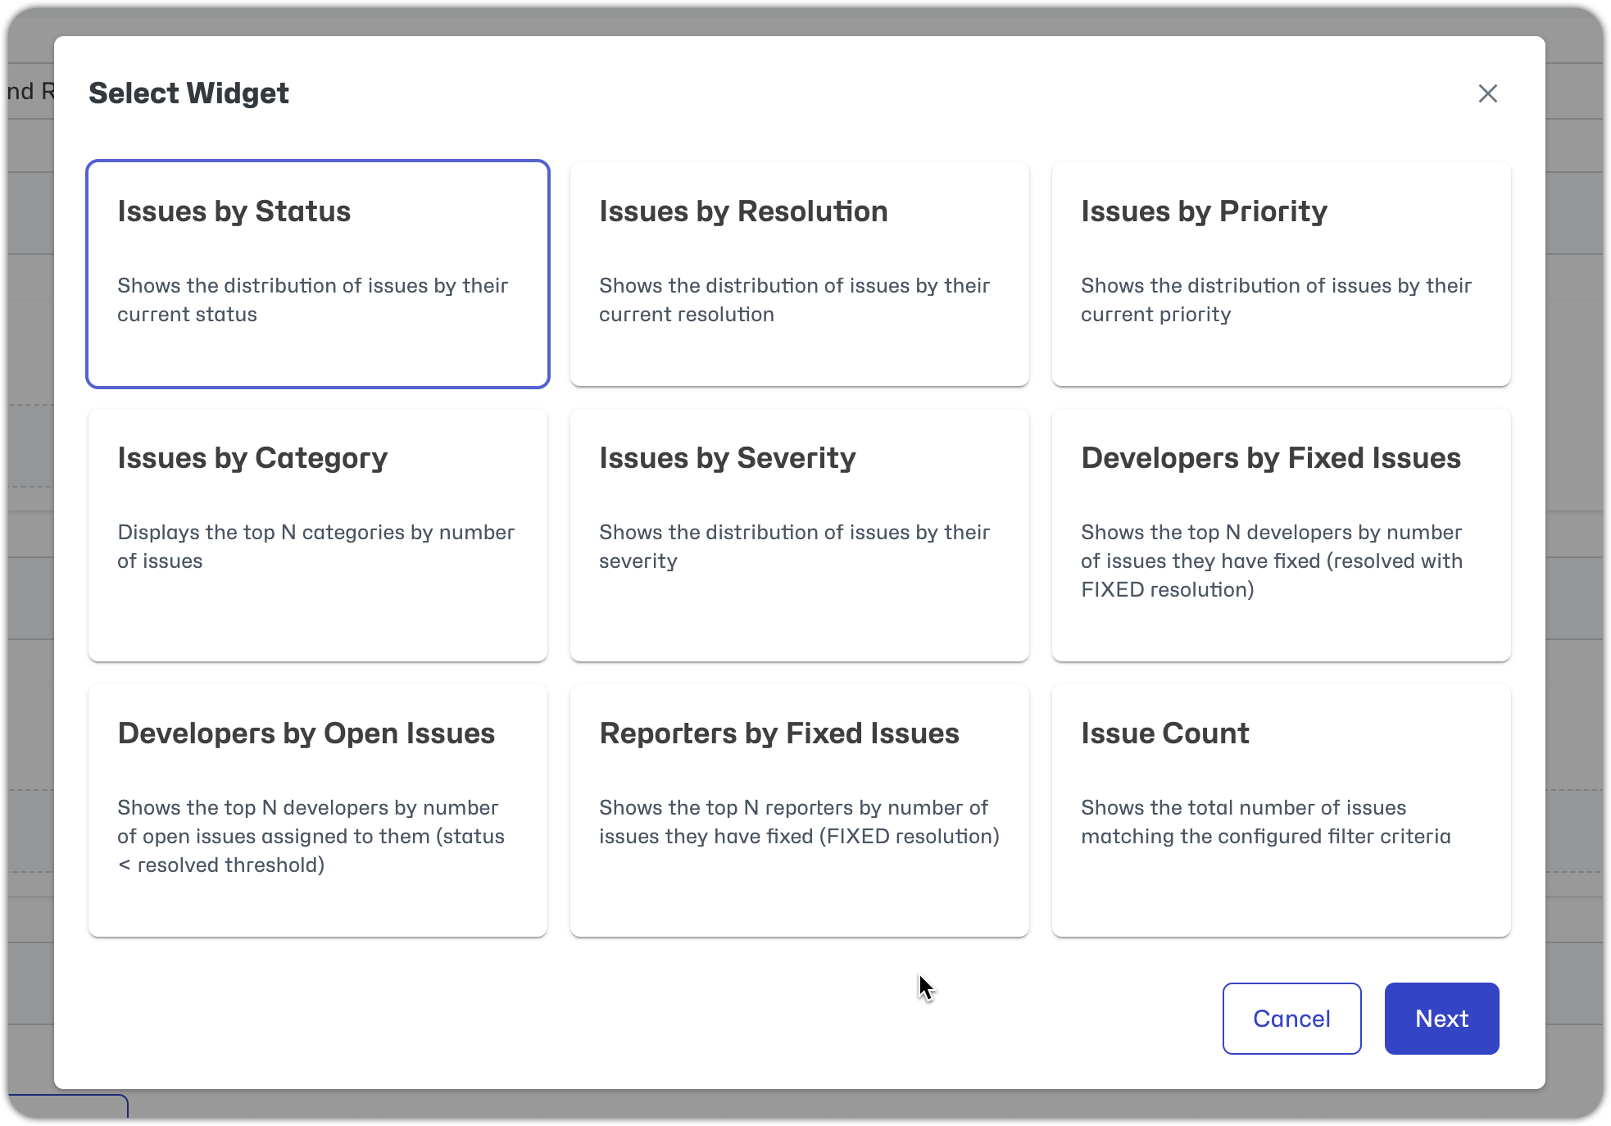Select the Issue Count widget card
Image resolution: width=1611 pixels, height=1126 pixels.
coord(1281,810)
